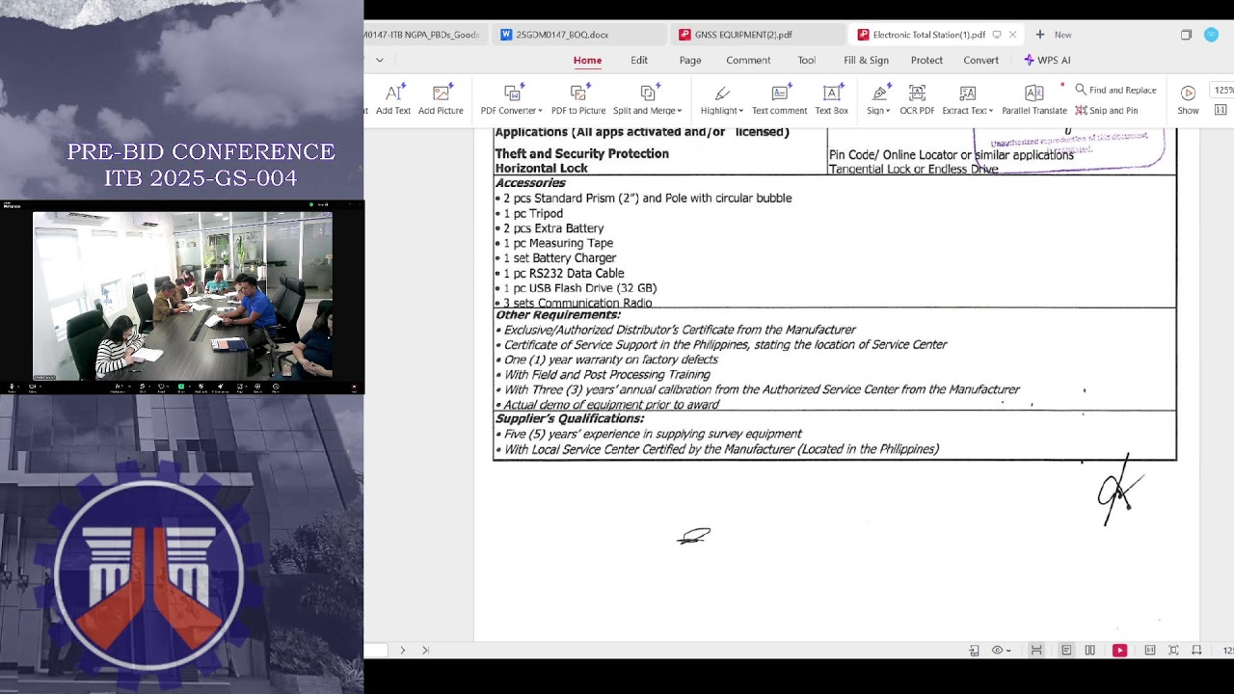Select the Zoom meeting video feed
This screenshot has height=694, width=1234.
[183, 295]
